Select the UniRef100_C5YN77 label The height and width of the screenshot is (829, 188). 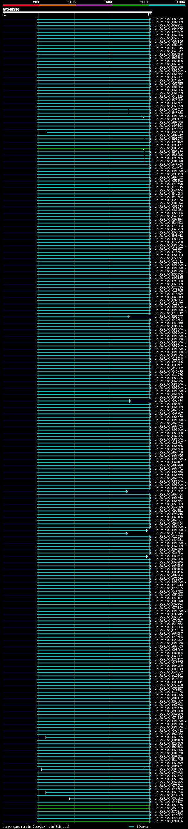(168, 38)
